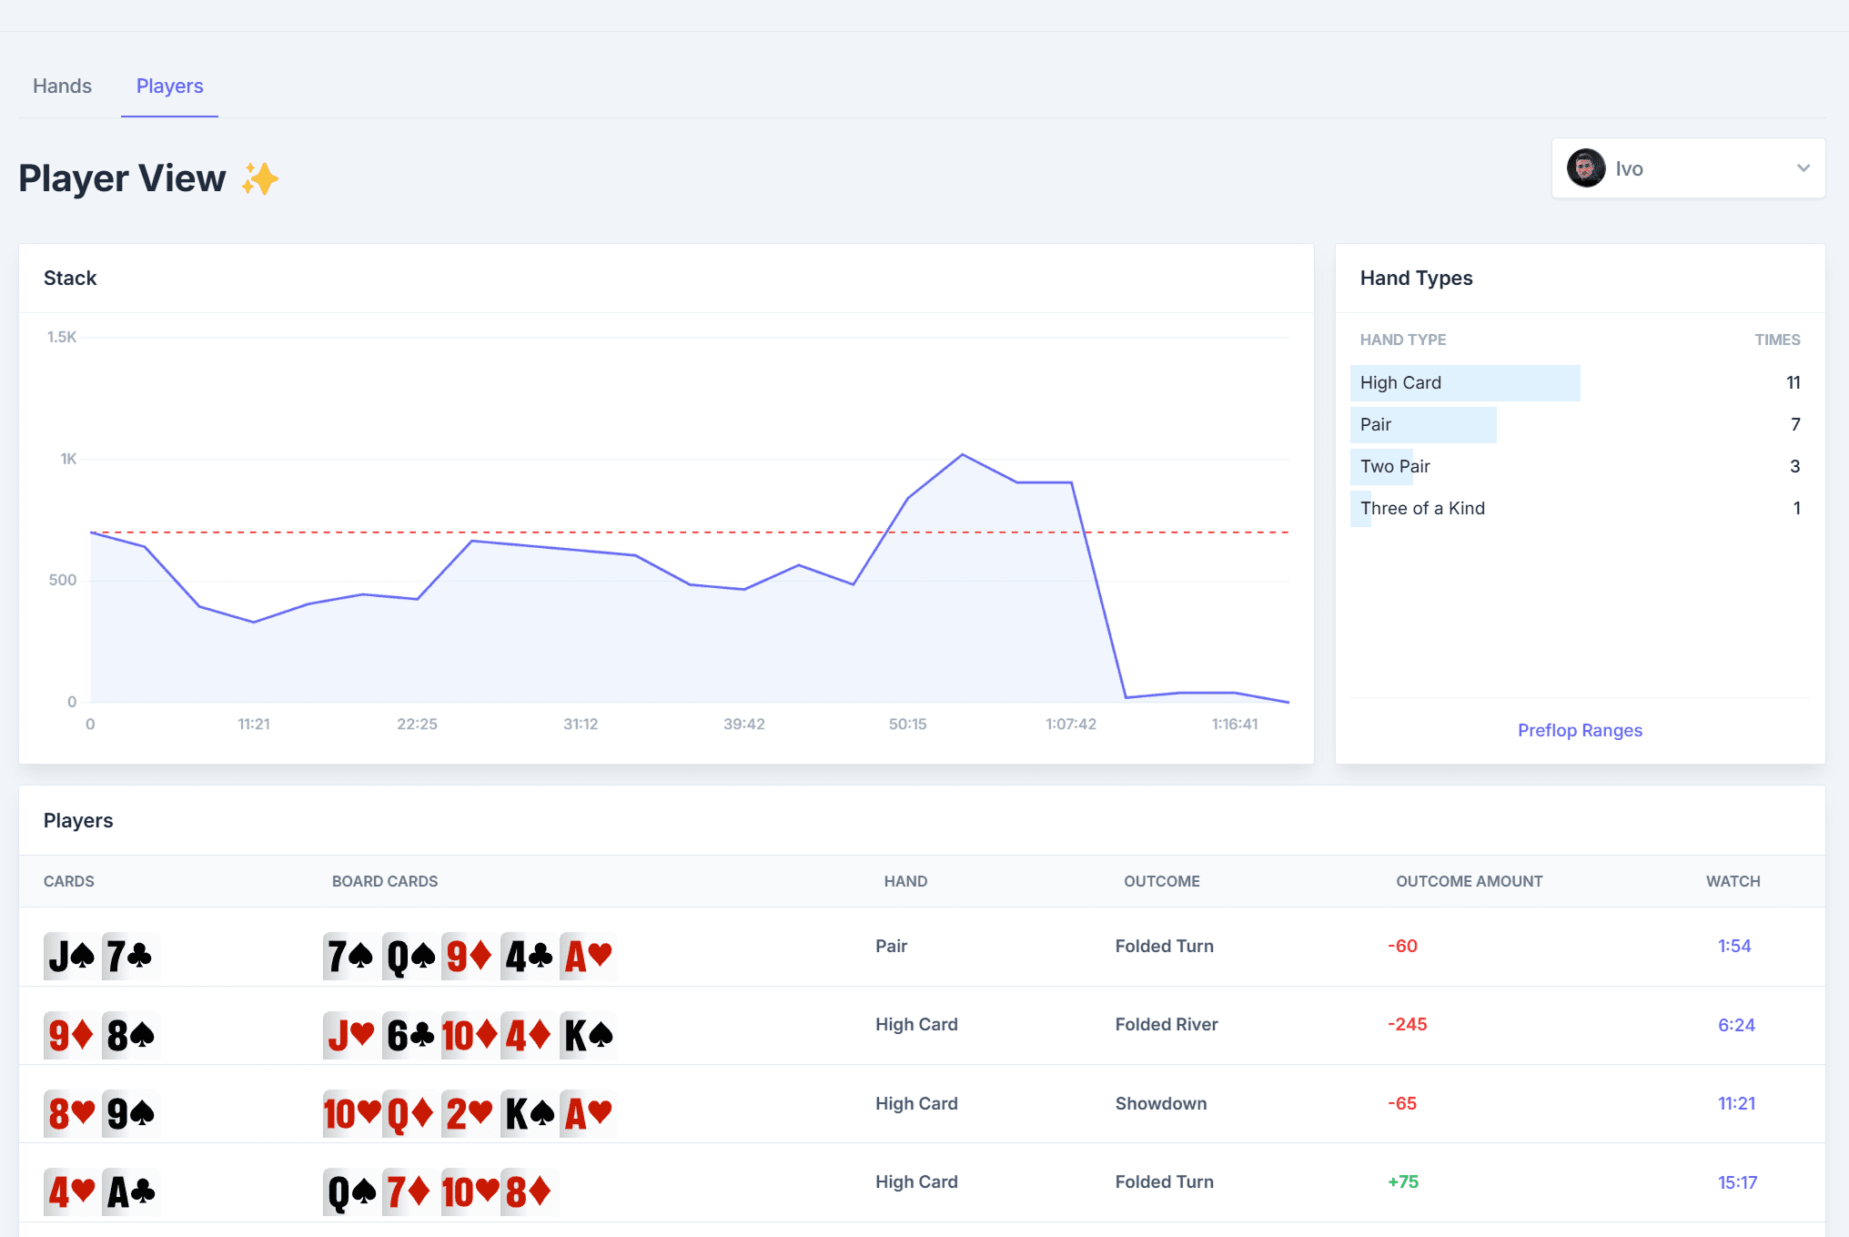Image resolution: width=1849 pixels, height=1237 pixels.
Task: Watch the hand at 6:24
Action: click(x=1735, y=1025)
